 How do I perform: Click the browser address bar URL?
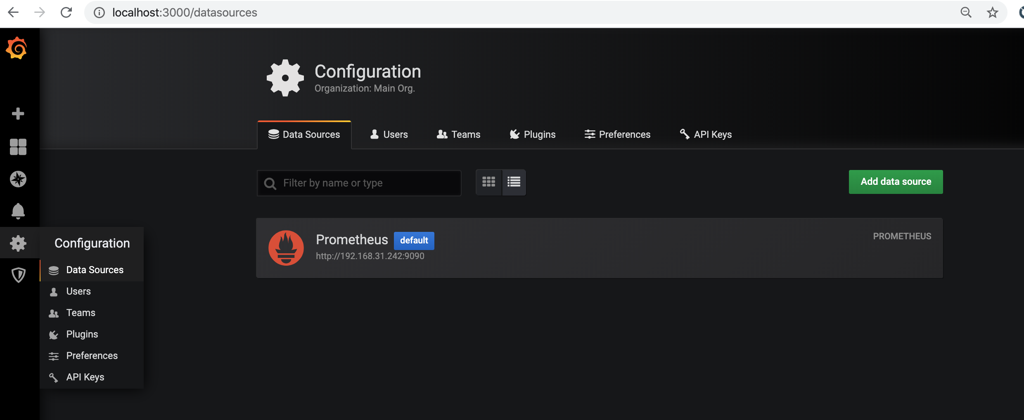point(185,13)
